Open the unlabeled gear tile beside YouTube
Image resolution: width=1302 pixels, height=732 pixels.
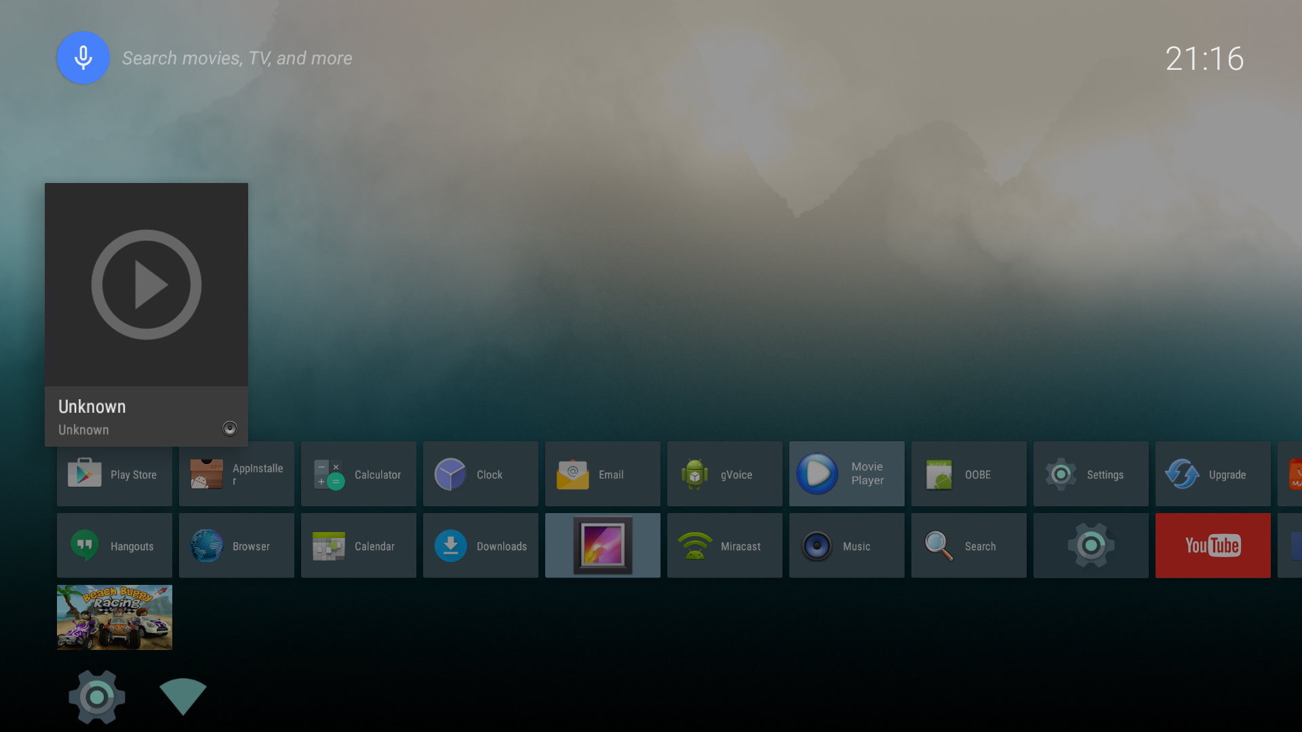pos(1091,546)
